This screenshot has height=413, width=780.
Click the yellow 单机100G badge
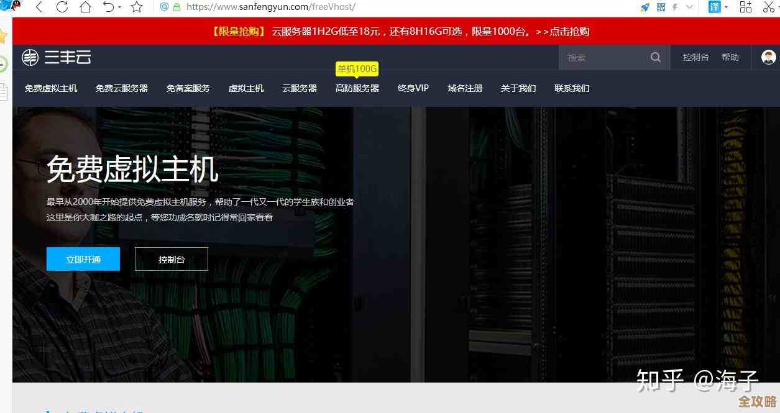[357, 69]
